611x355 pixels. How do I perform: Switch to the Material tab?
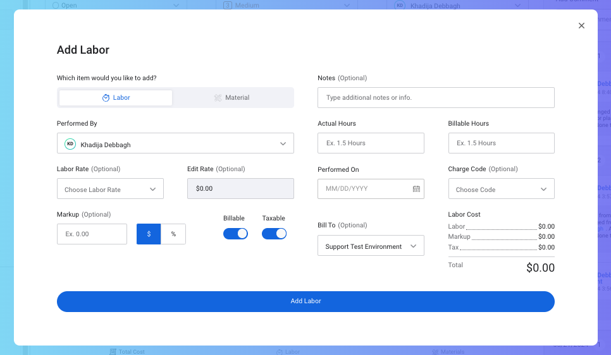pyautogui.click(x=232, y=98)
